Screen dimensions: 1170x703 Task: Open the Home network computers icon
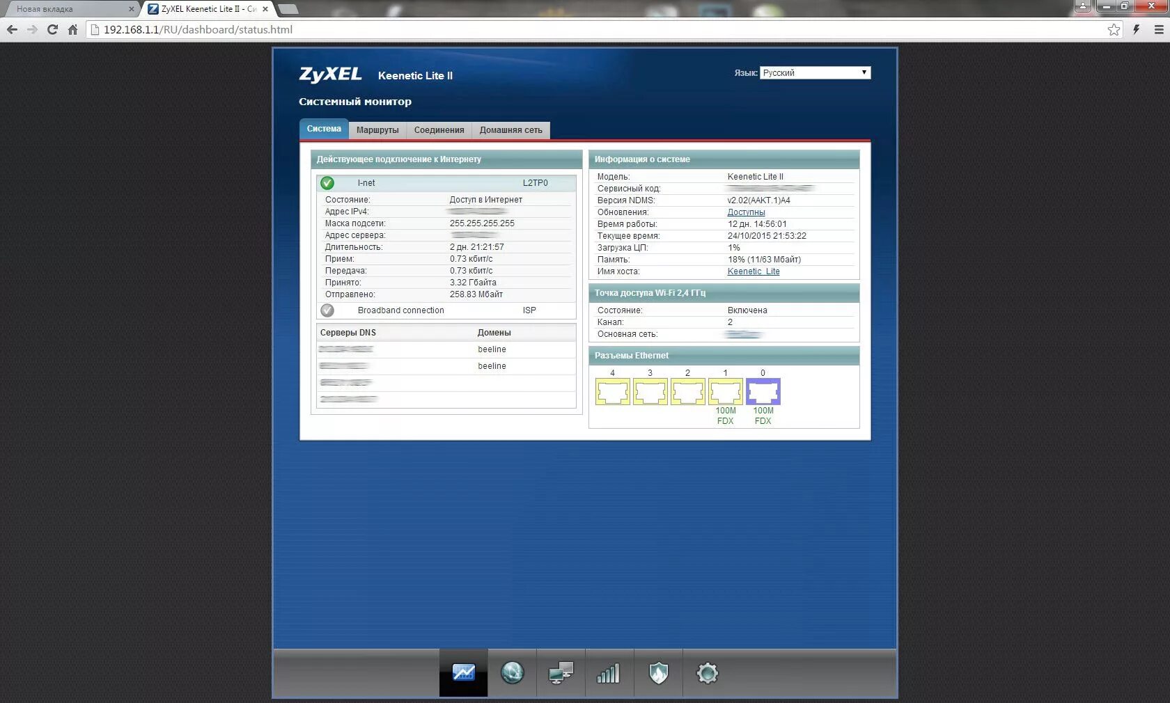(x=561, y=672)
